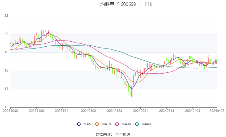Click the 20231211 date axis label
Image resolution: width=226 pixels, height=137 pixels.
click(62, 111)
